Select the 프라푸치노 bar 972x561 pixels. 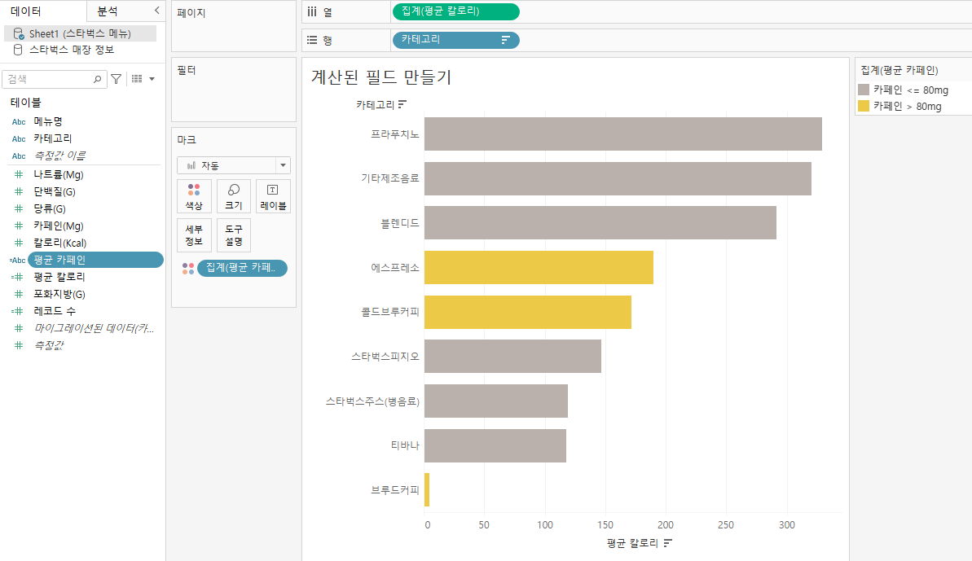[x=623, y=134]
